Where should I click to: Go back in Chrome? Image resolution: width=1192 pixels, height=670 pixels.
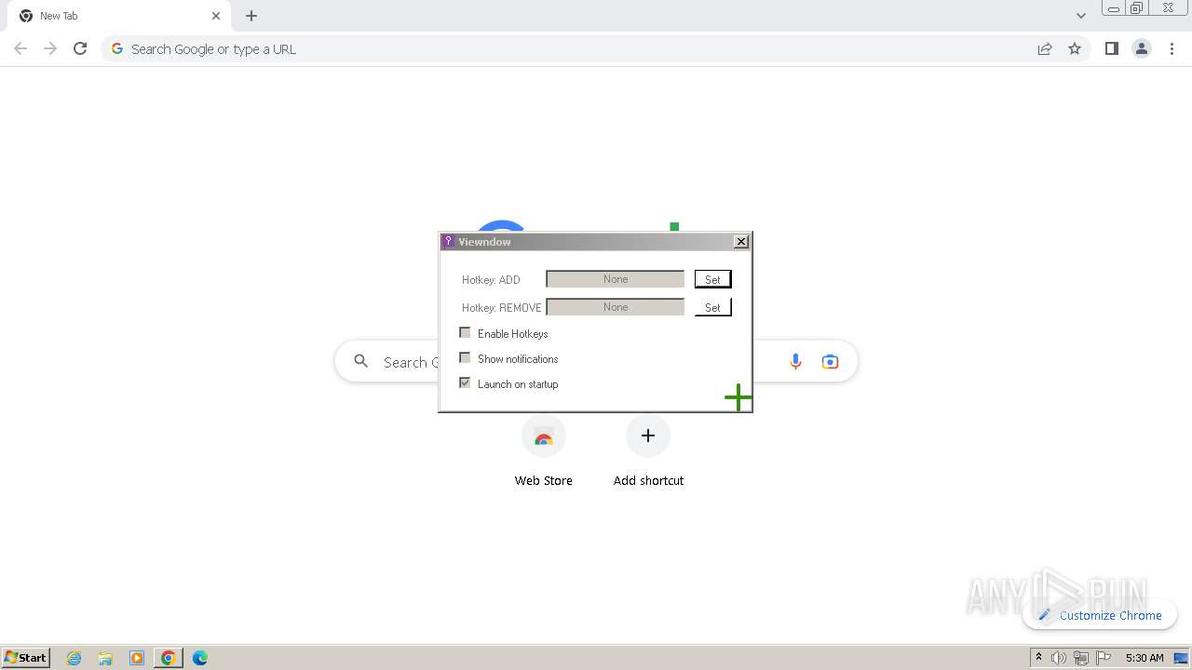coord(20,48)
